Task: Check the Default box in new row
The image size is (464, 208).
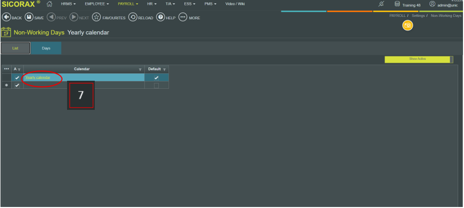Action: [x=156, y=85]
